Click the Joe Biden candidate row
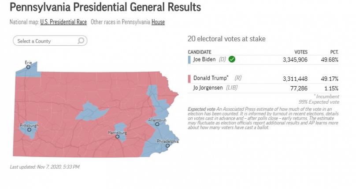 (263, 60)
